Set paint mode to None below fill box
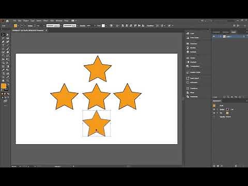Viewport: 248px width, 186px height. coord(8,94)
